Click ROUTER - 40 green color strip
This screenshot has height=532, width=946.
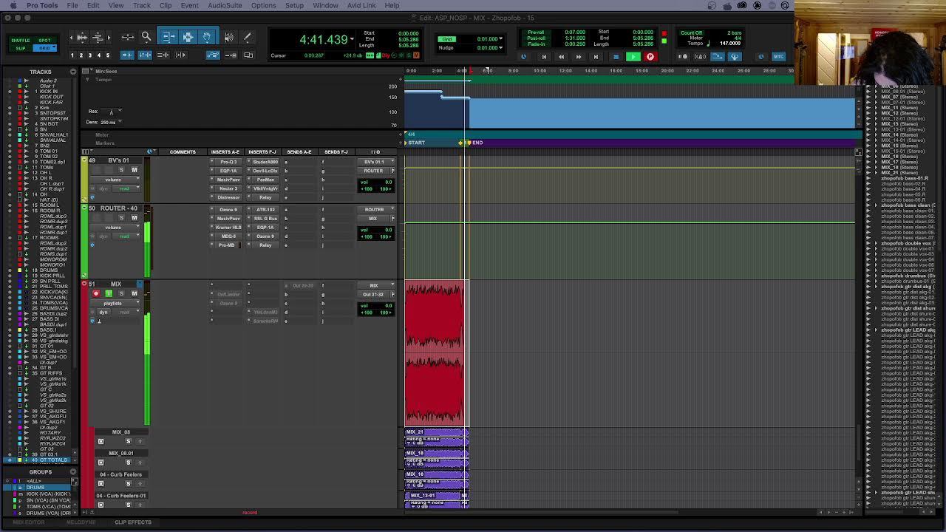coord(84,241)
